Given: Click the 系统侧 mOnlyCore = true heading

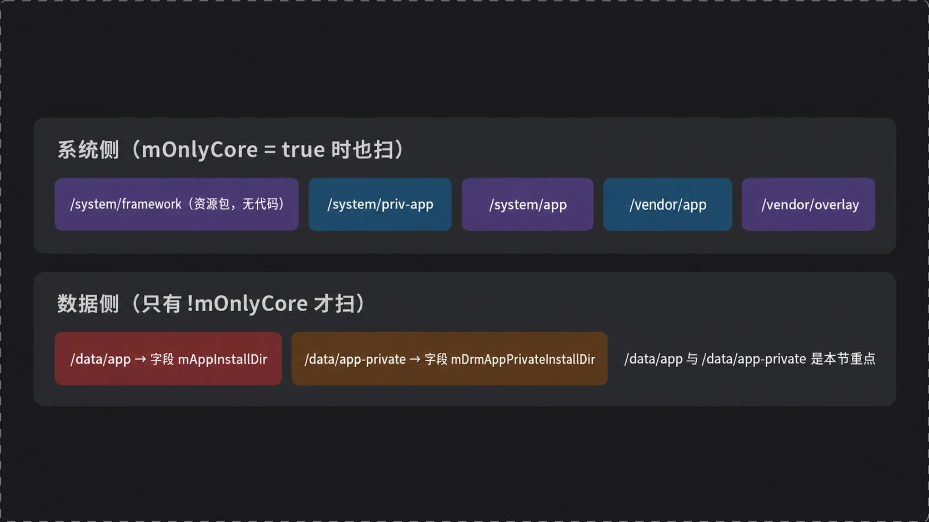Looking at the screenshot, I should tap(232, 150).
